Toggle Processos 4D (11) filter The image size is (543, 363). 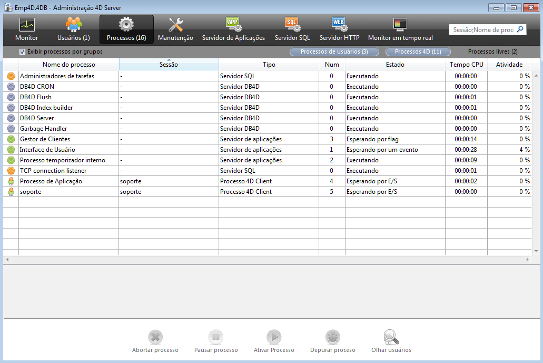(x=418, y=52)
